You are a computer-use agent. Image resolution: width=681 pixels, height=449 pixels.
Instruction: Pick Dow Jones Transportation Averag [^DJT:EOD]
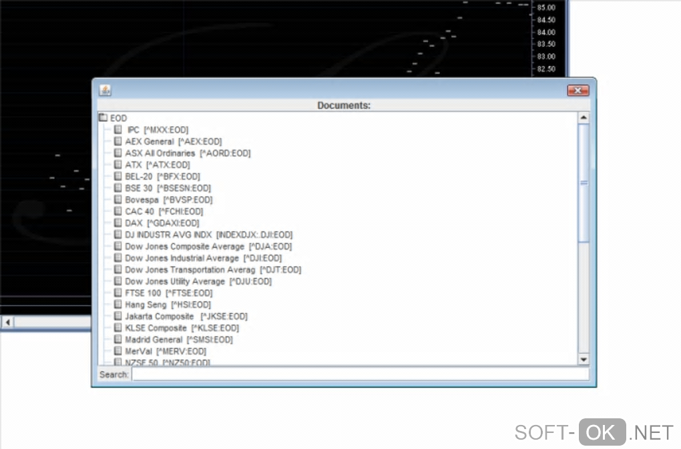click(x=213, y=270)
